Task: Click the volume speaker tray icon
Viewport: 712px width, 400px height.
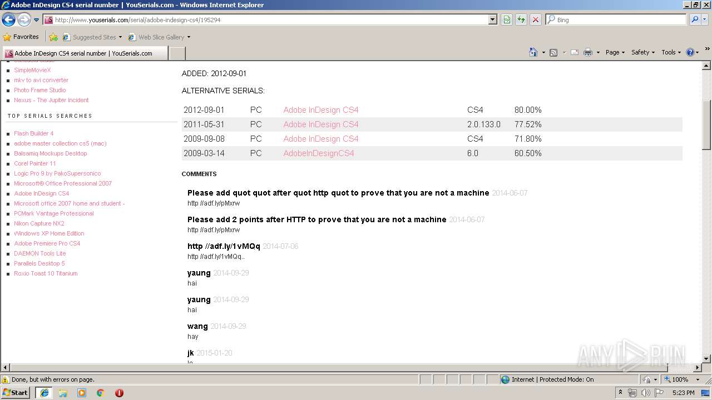Action: pos(645,393)
